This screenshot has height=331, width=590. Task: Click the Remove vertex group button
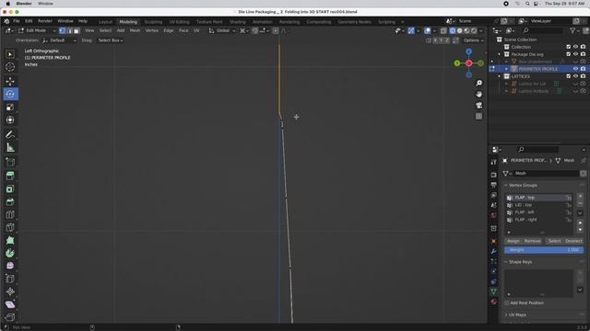533,241
